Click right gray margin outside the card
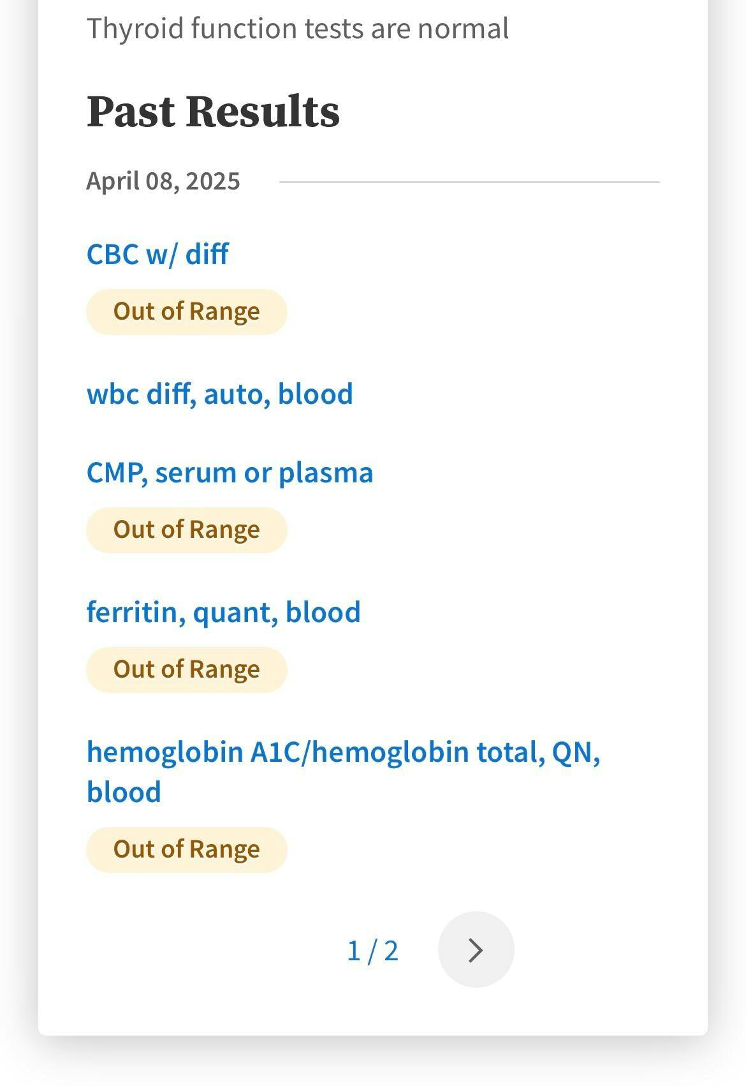Image resolution: width=746 pixels, height=1086 pixels. [x=728, y=510]
